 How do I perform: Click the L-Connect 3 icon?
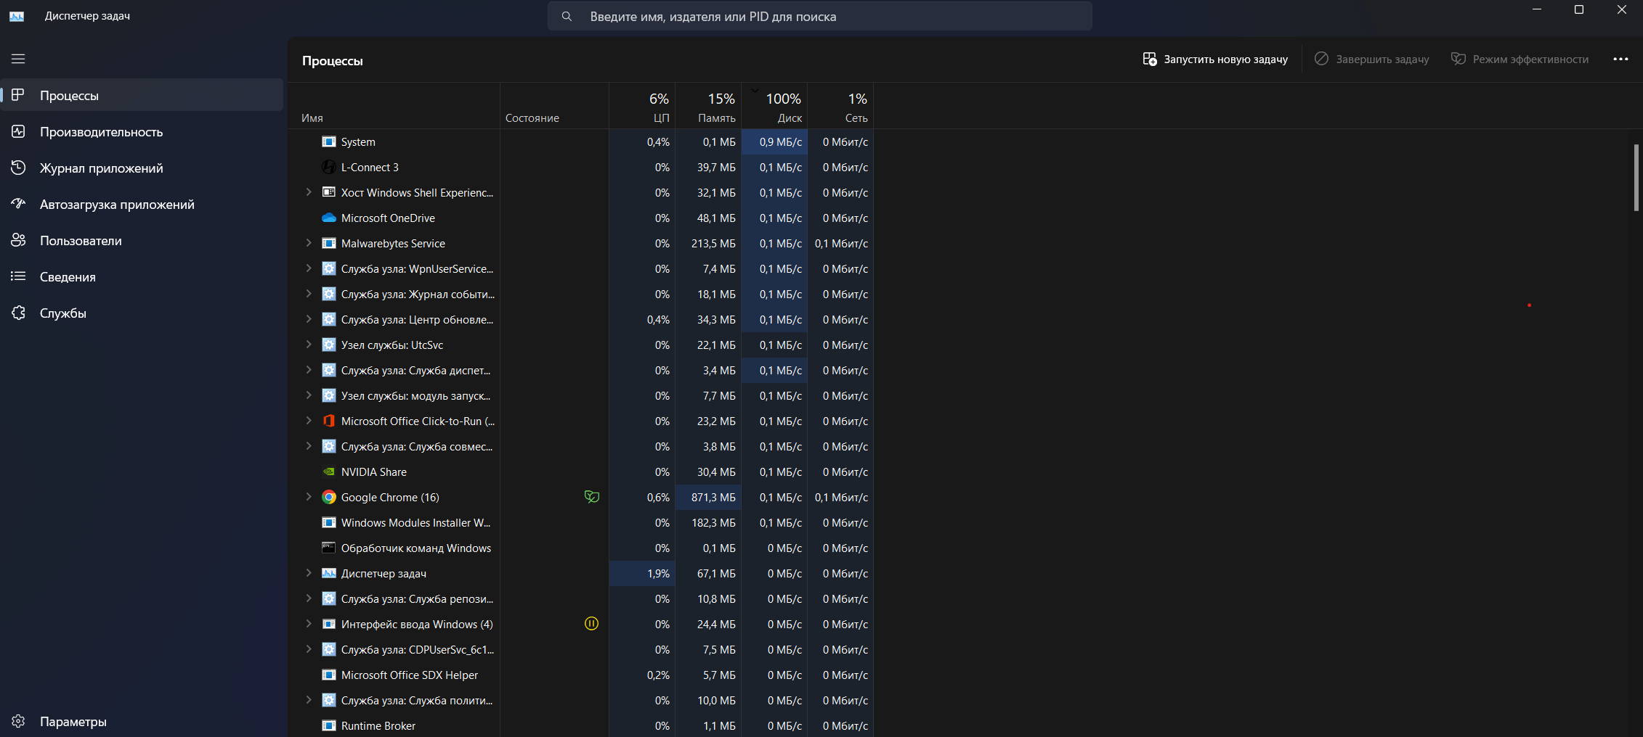[329, 167]
